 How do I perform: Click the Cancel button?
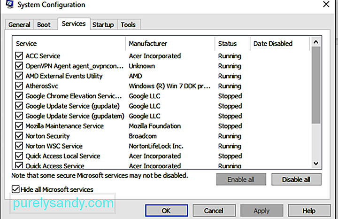click(214, 211)
